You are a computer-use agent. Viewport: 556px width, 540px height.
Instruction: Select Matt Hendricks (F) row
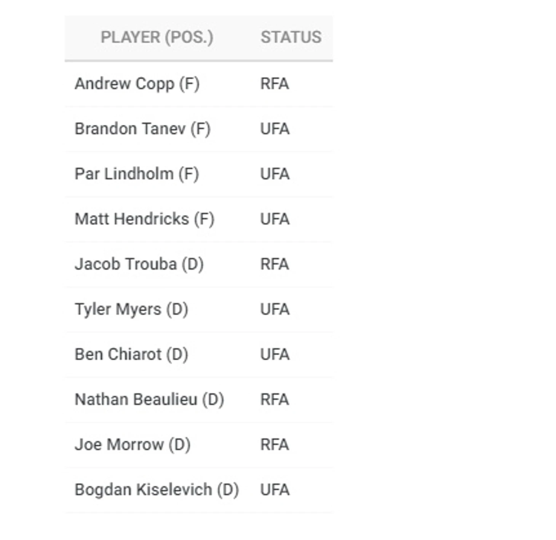(x=199, y=220)
